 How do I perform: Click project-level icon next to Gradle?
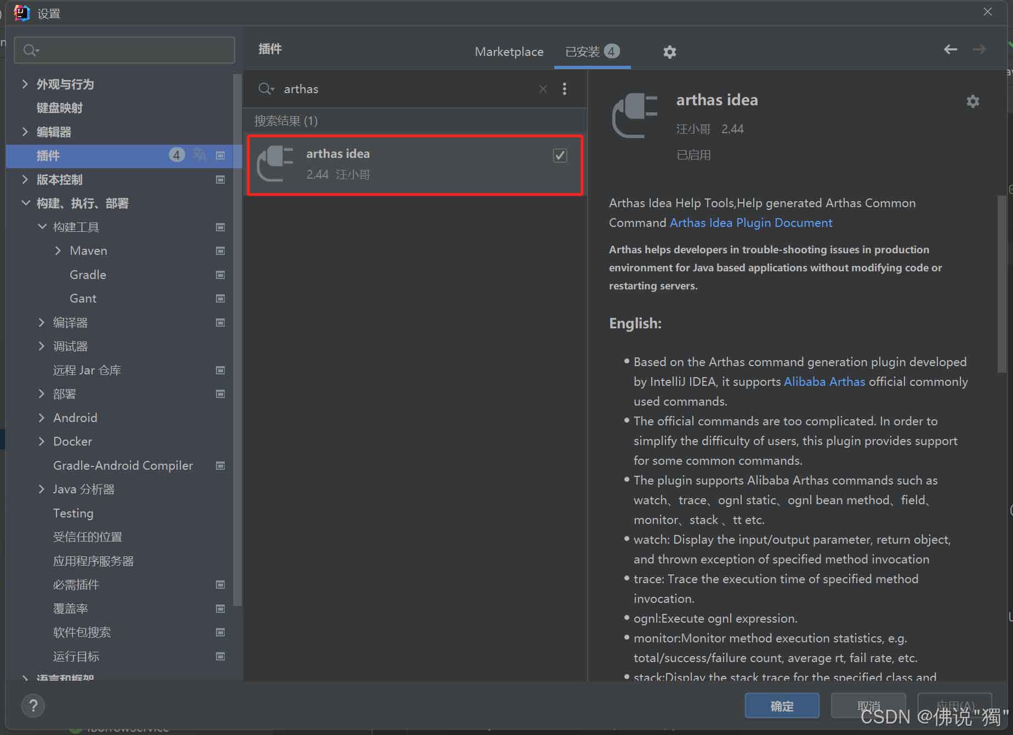pos(220,275)
